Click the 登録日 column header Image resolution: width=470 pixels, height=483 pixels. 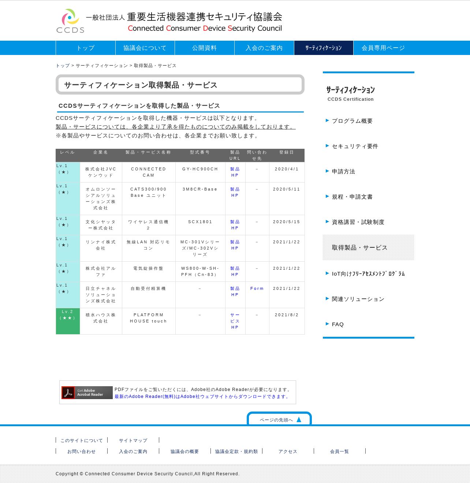[287, 155]
